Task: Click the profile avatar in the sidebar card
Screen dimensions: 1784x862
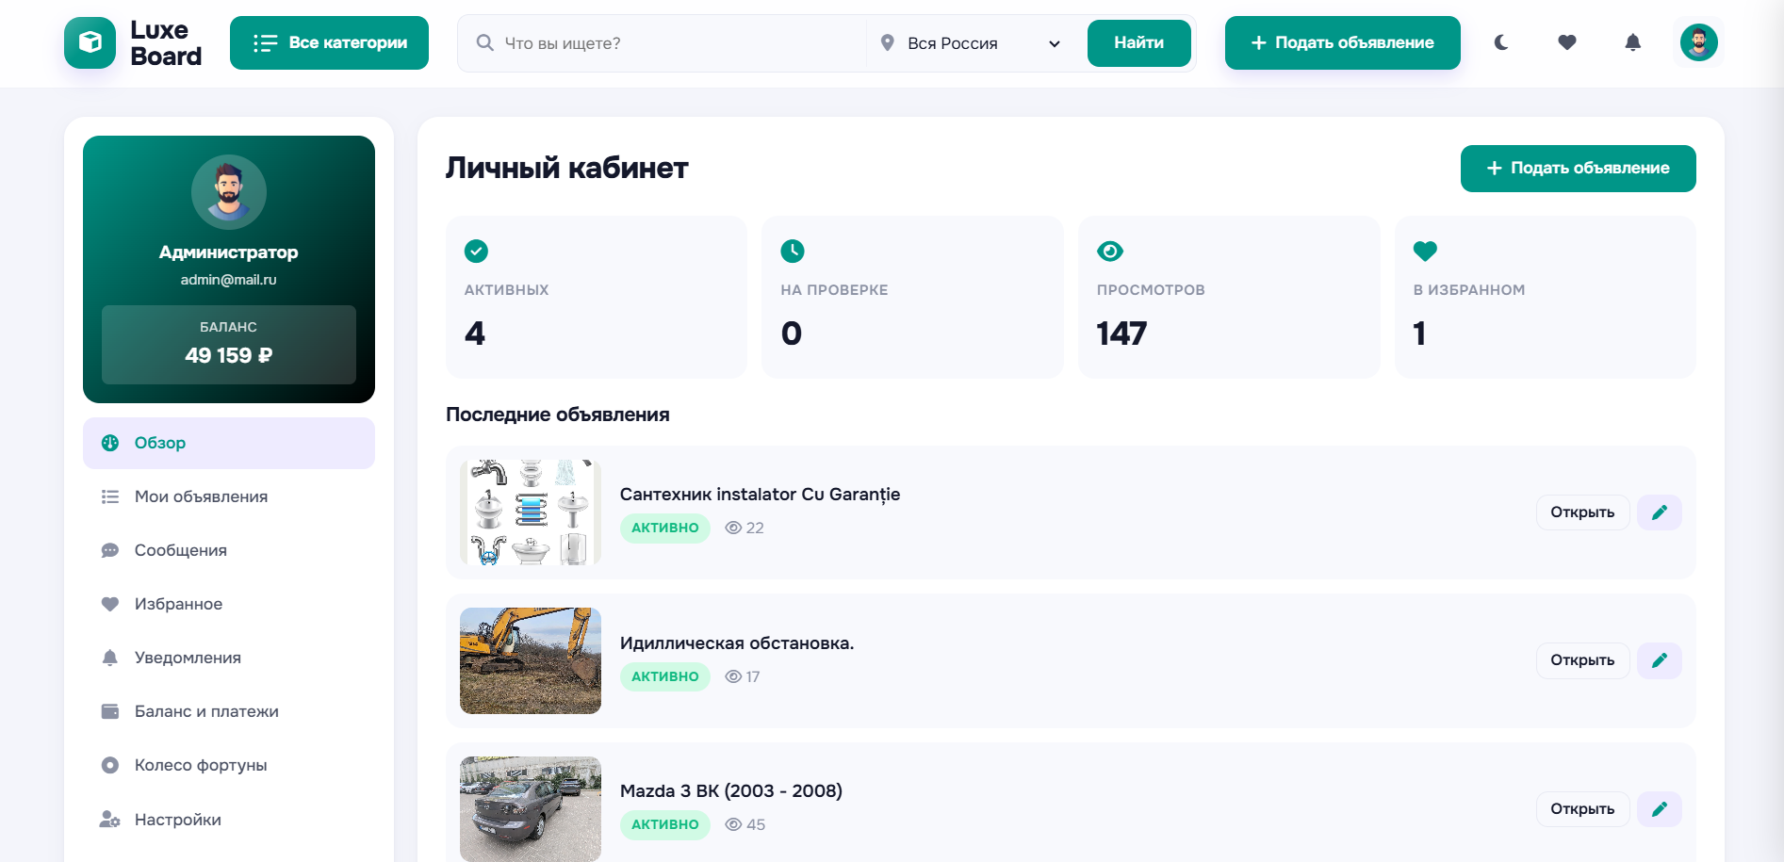Action: point(229,192)
